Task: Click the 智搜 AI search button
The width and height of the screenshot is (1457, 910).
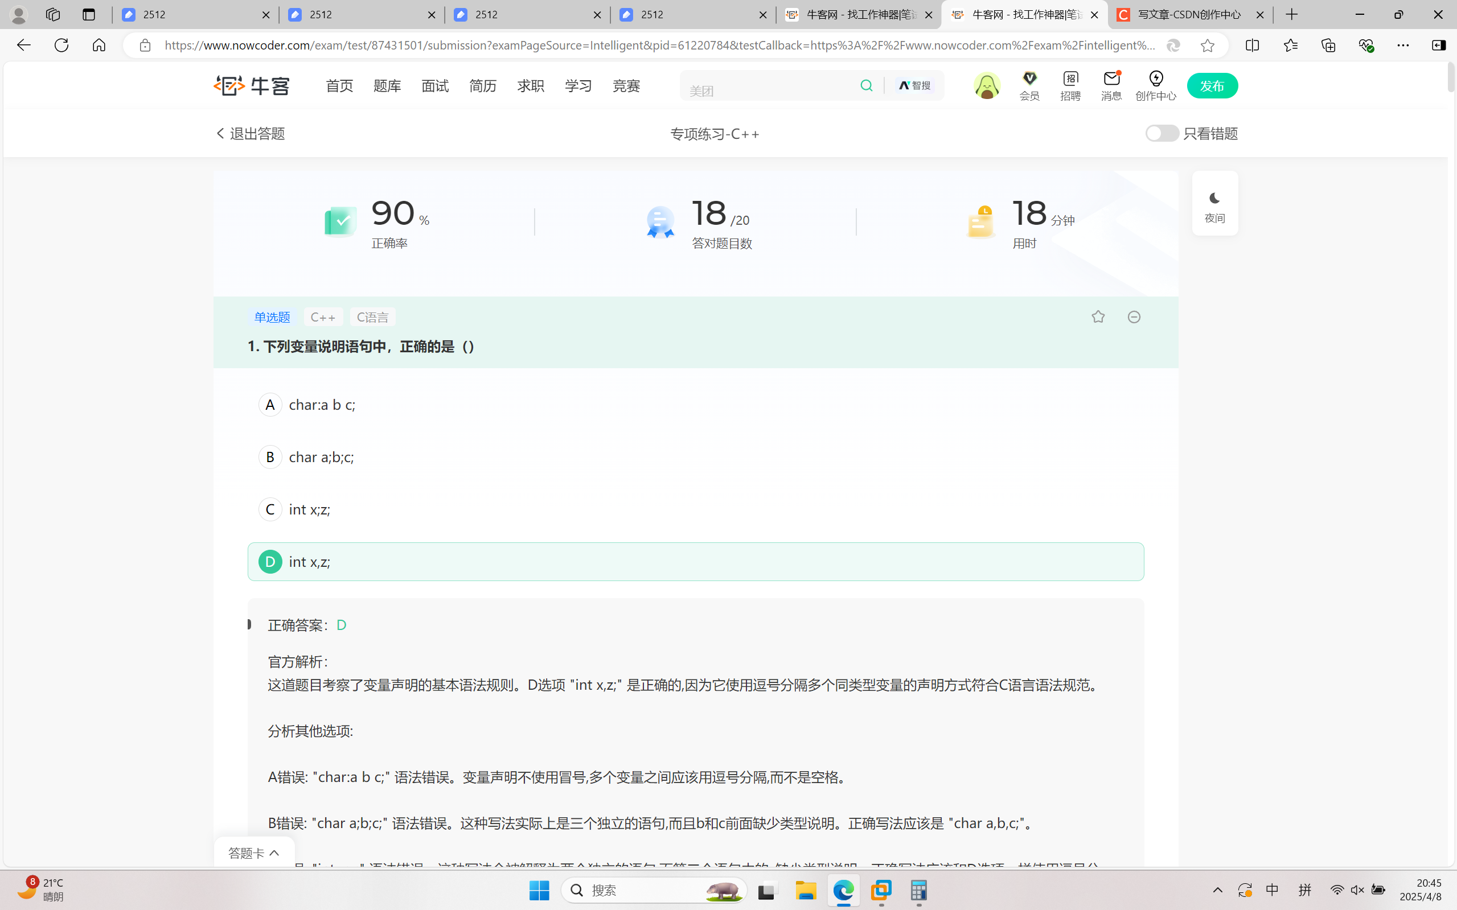Action: pos(914,85)
